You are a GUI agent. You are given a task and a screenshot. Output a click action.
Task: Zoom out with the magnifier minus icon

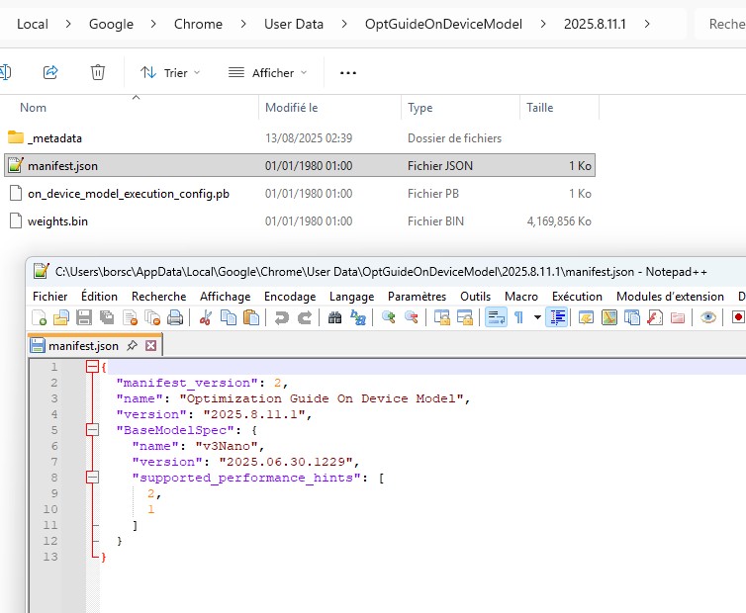pyautogui.click(x=411, y=317)
